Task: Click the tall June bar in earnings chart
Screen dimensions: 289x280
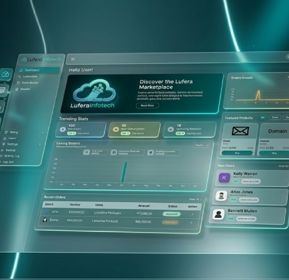Action: click(x=124, y=172)
